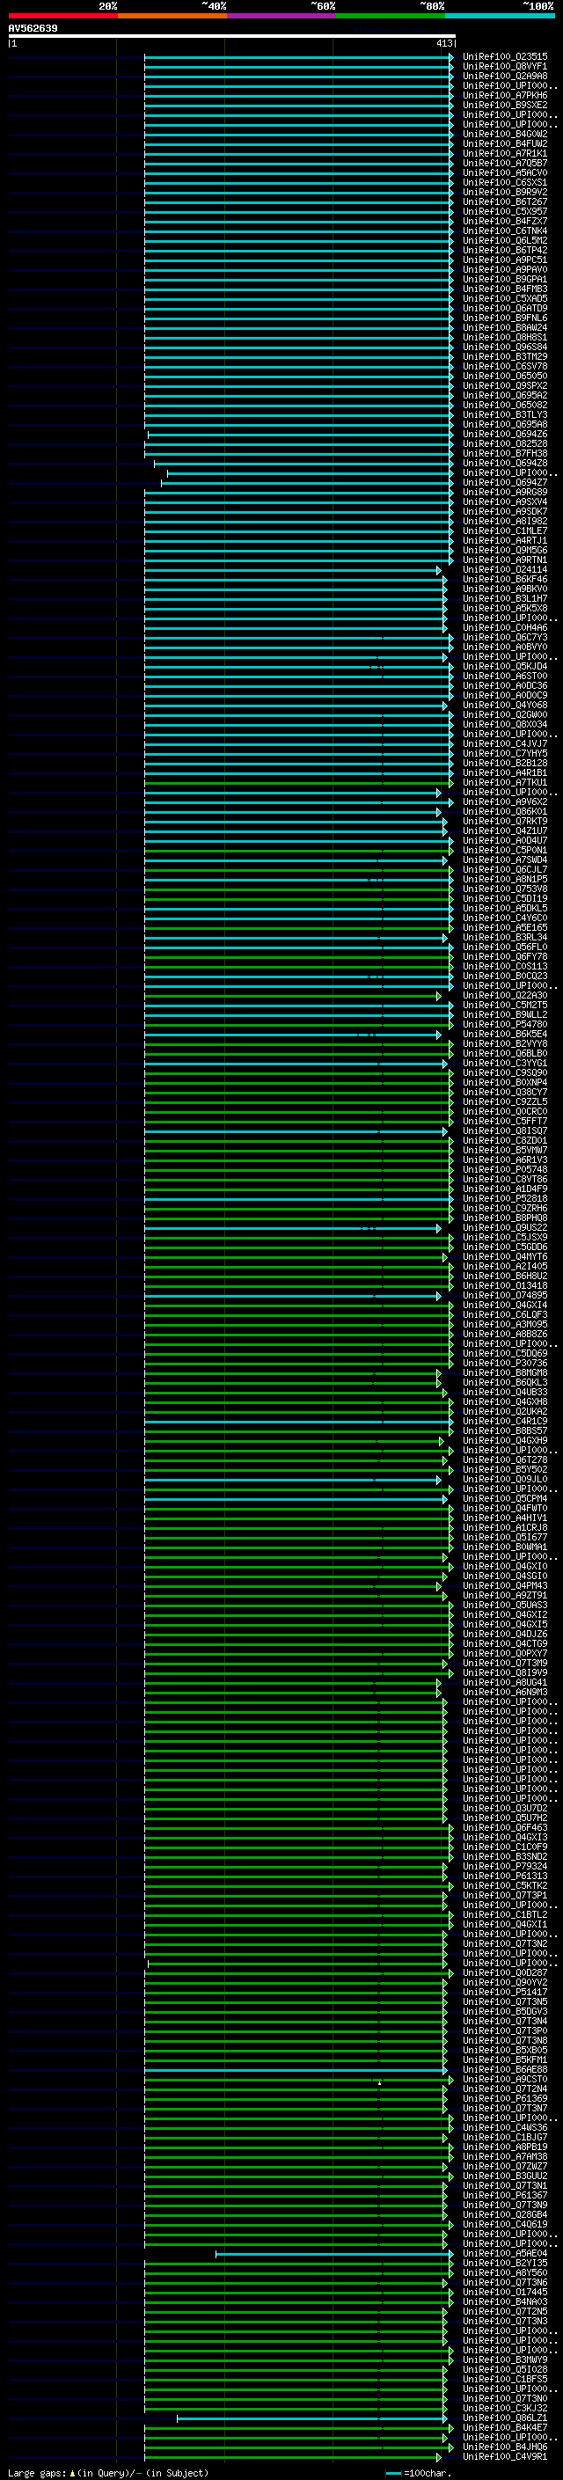Select label UniRef100_B4FZX7
The height and width of the screenshot is (2480, 563).
[x=504, y=222]
